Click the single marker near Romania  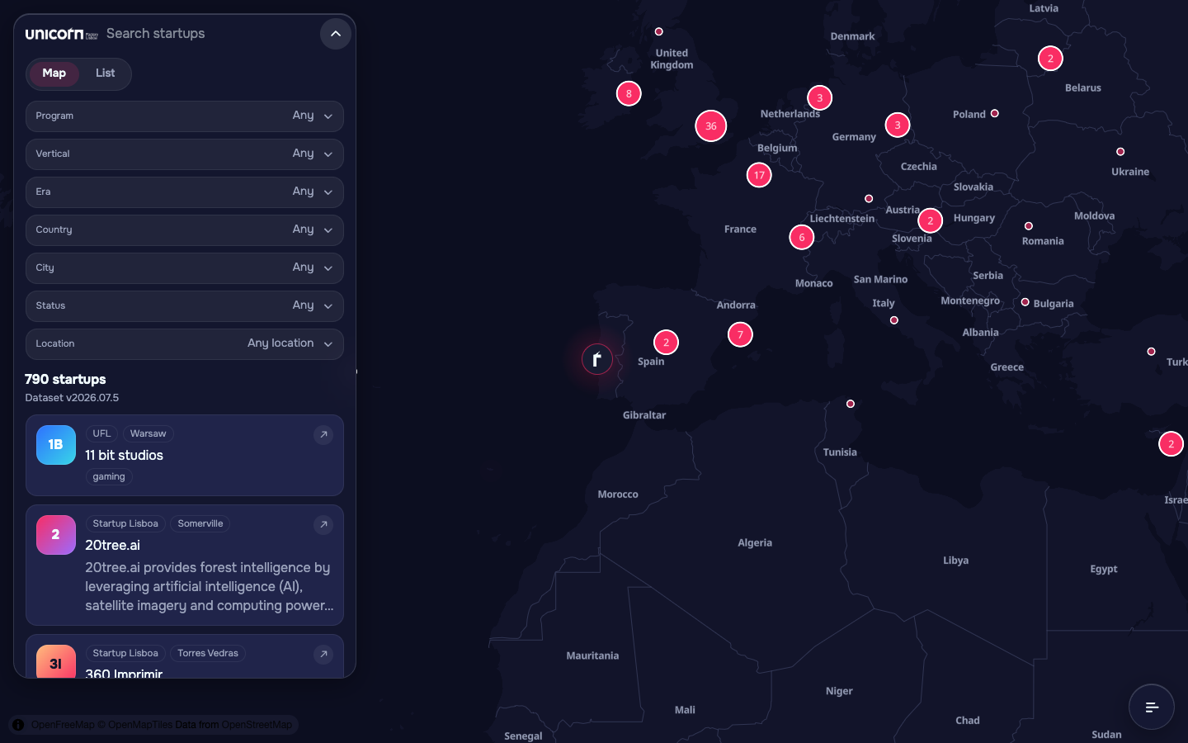click(x=1029, y=226)
